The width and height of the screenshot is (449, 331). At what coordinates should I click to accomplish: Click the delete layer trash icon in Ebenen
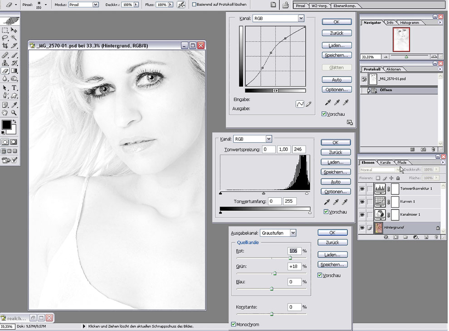pos(436,237)
